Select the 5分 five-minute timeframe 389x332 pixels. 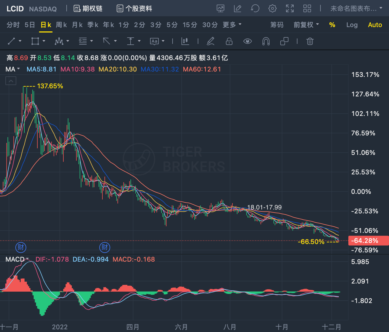pyautogui.click(x=172, y=25)
